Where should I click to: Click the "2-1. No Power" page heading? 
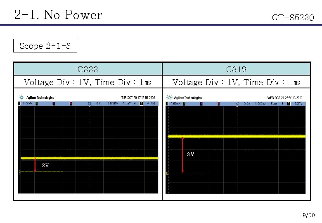point(58,15)
